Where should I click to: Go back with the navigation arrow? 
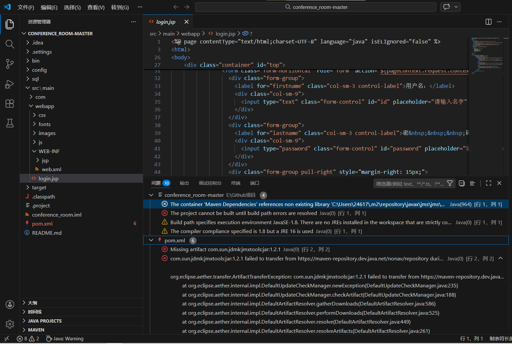[x=176, y=7]
